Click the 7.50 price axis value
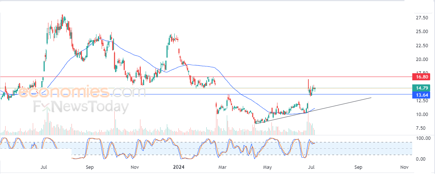The height and width of the screenshot is (174, 435). (x=422, y=128)
